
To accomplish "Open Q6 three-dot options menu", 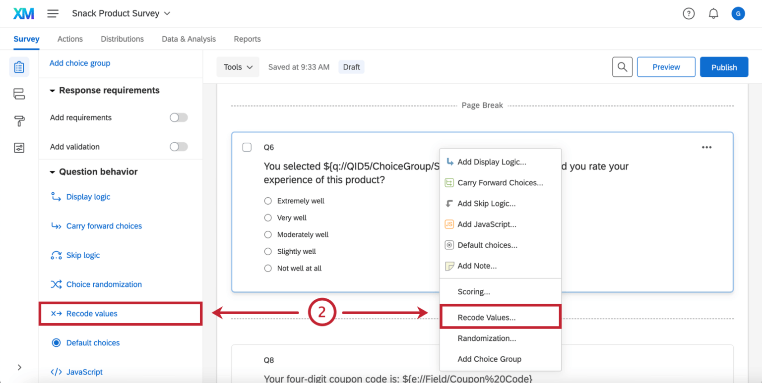I will coord(706,147).
